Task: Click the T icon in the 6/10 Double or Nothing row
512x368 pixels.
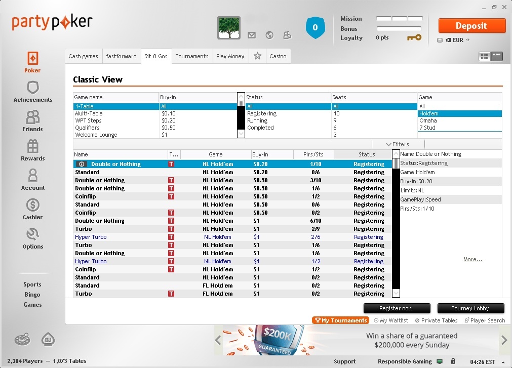Action: pyautogui.click(x=171, y=221)
